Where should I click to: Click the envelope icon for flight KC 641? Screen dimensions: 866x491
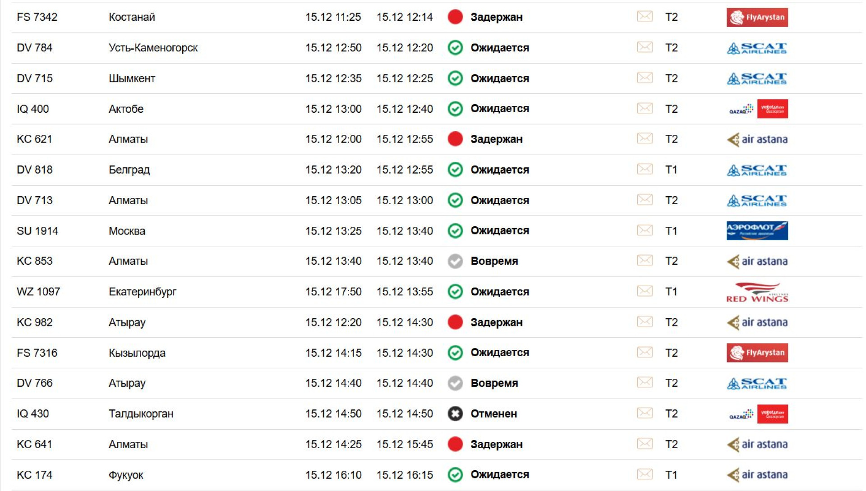click(644, 444)
